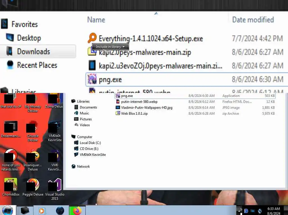Select Peggle Deluxe desktop shortcut
The image size is (288, 215).
(x=33, y=187)
